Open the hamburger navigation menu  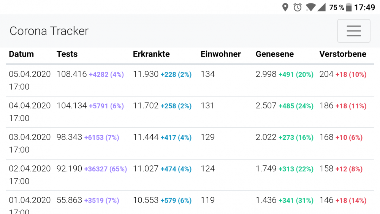click(353, 31)
